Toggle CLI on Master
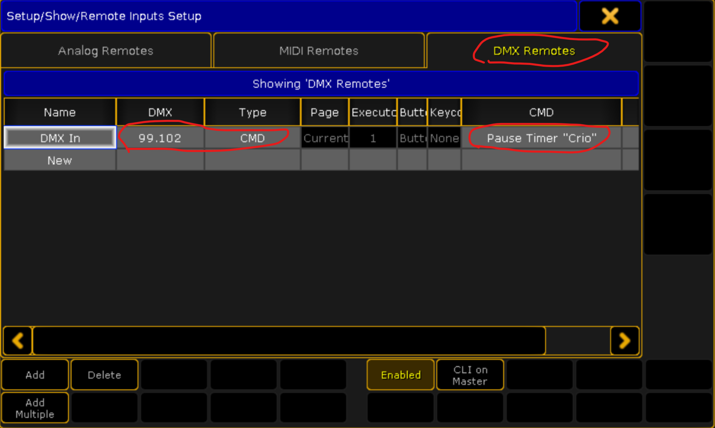The width and height of the screenshot is (715, 428). point(470,375)
